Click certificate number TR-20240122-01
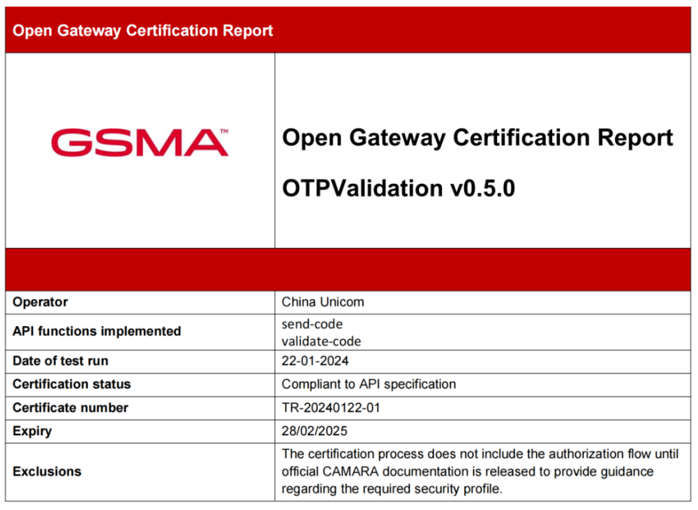Screen dimensions: 698x510 331,407
